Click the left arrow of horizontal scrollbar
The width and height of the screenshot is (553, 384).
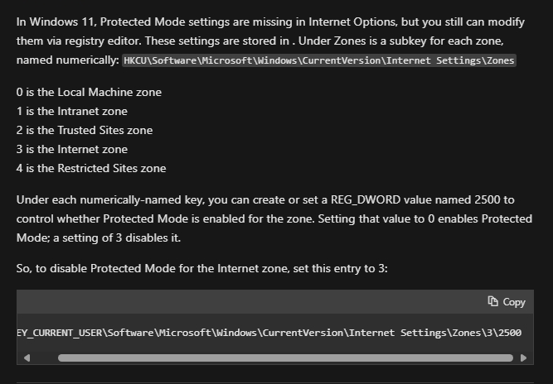click(27, 358)
